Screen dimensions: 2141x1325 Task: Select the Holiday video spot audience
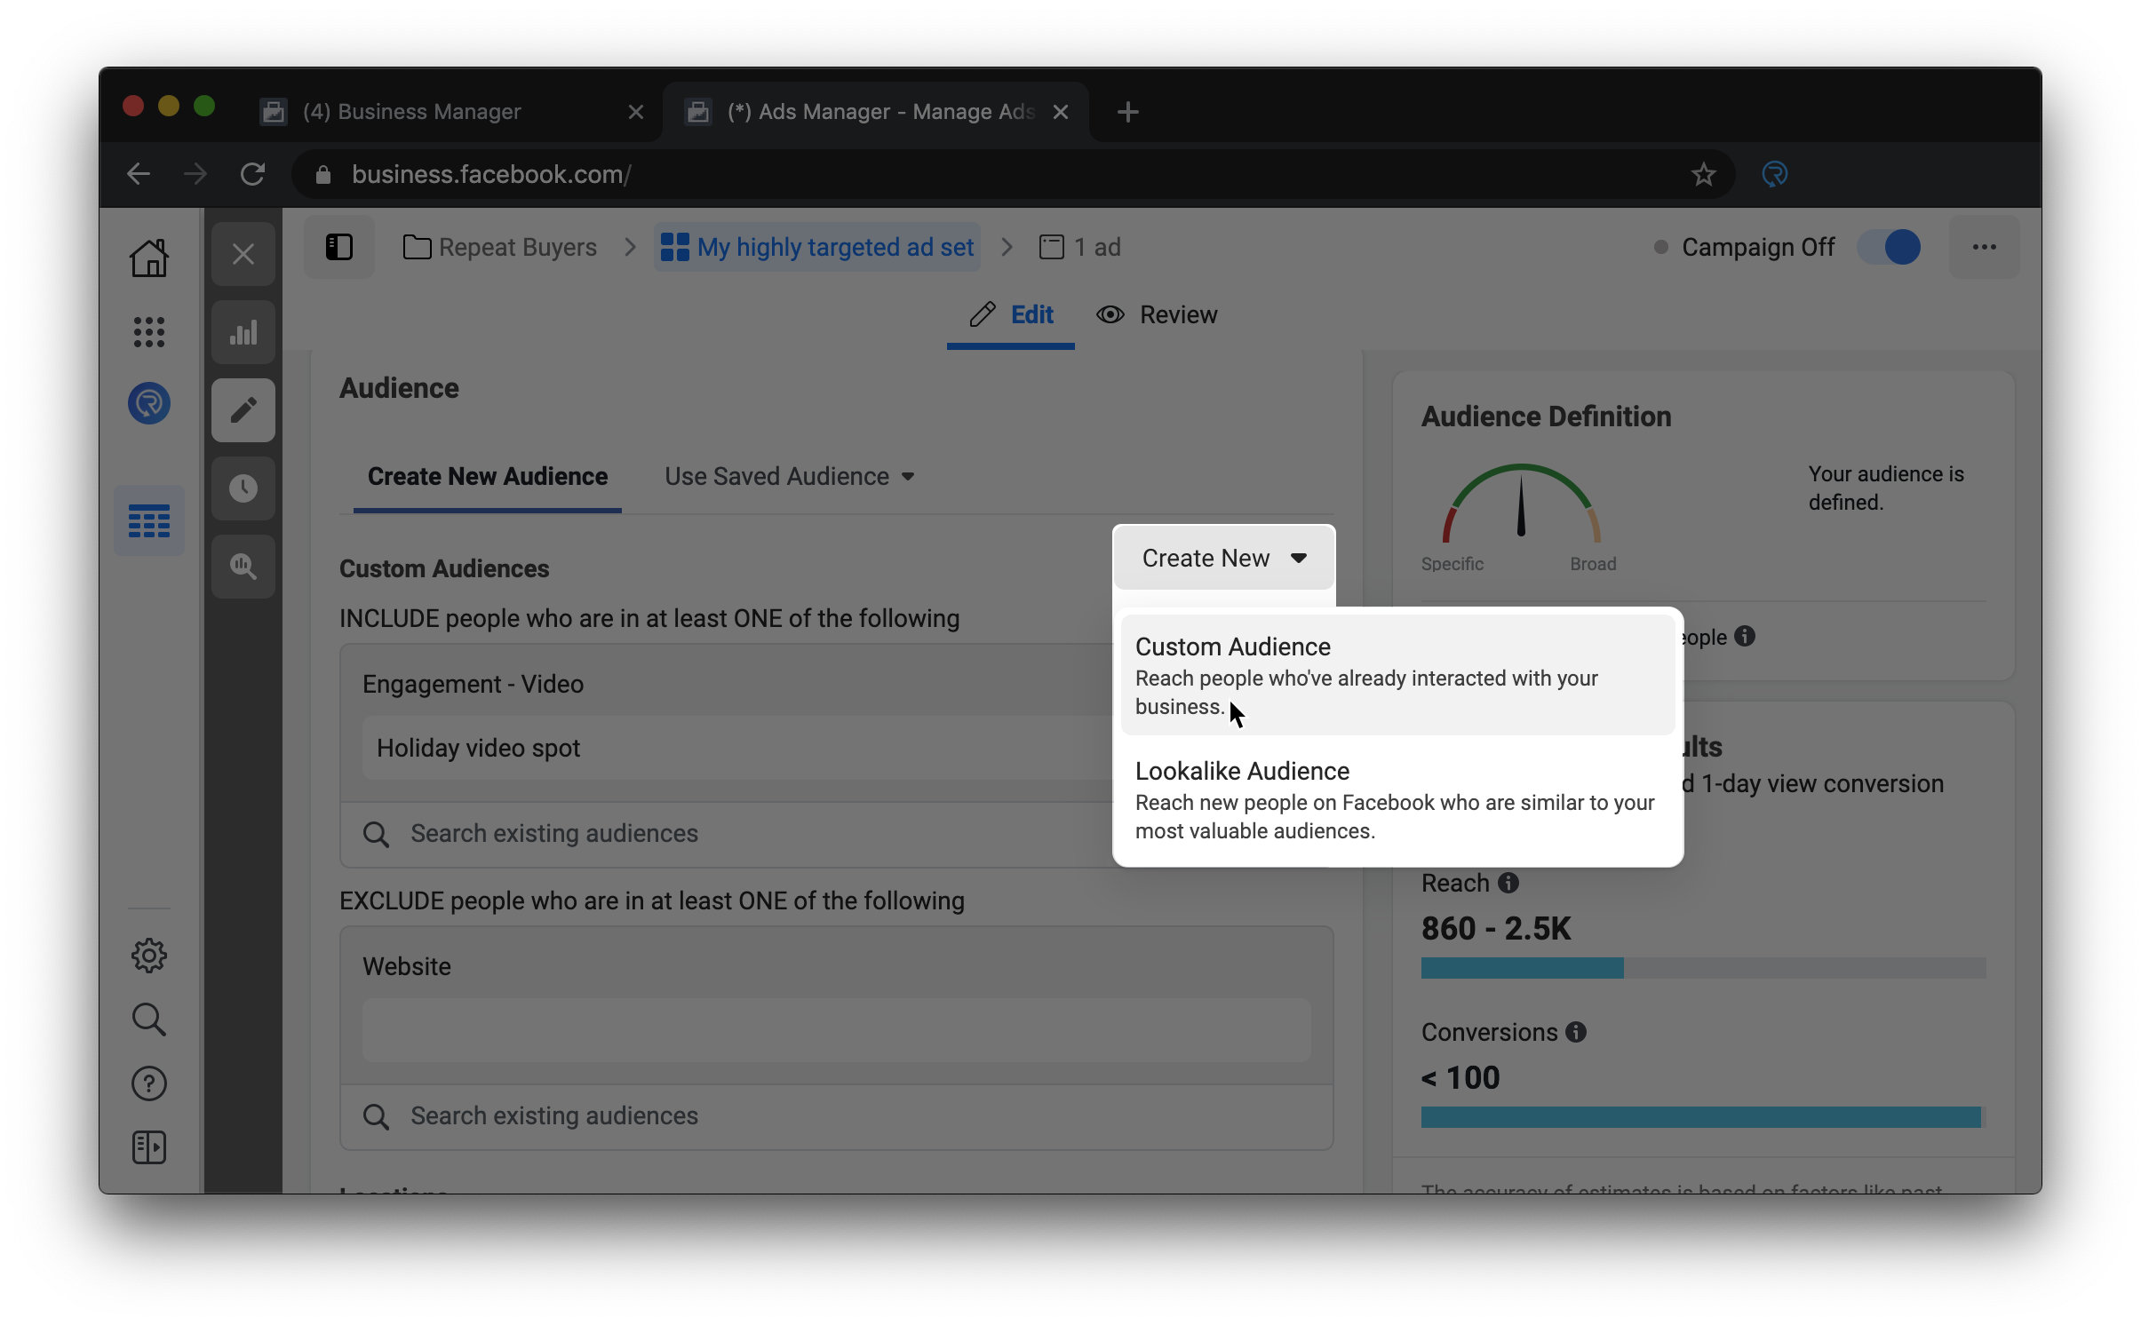pos(737,748)
